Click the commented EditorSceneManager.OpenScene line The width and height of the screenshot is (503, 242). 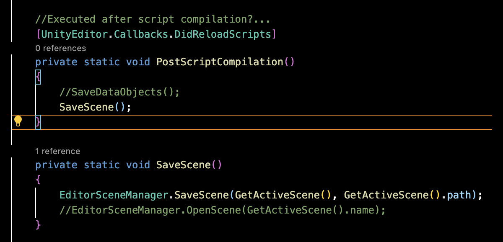pyautogui.click(x=222, y=210)
